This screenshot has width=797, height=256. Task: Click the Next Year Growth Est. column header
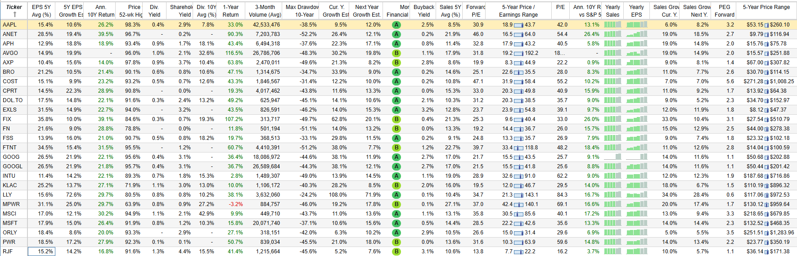click(x=367, y=11)
